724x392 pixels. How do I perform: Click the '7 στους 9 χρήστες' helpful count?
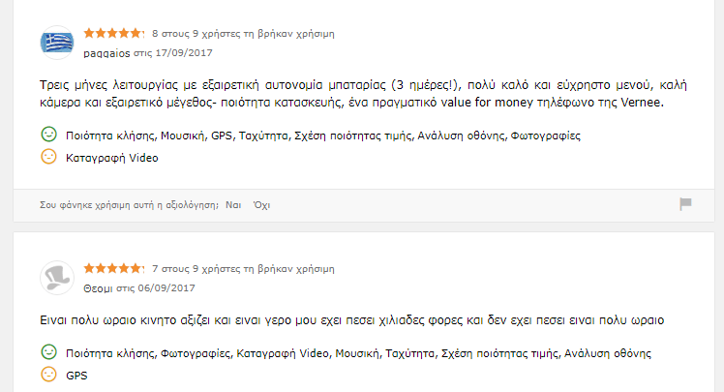(x=243, y=266)
